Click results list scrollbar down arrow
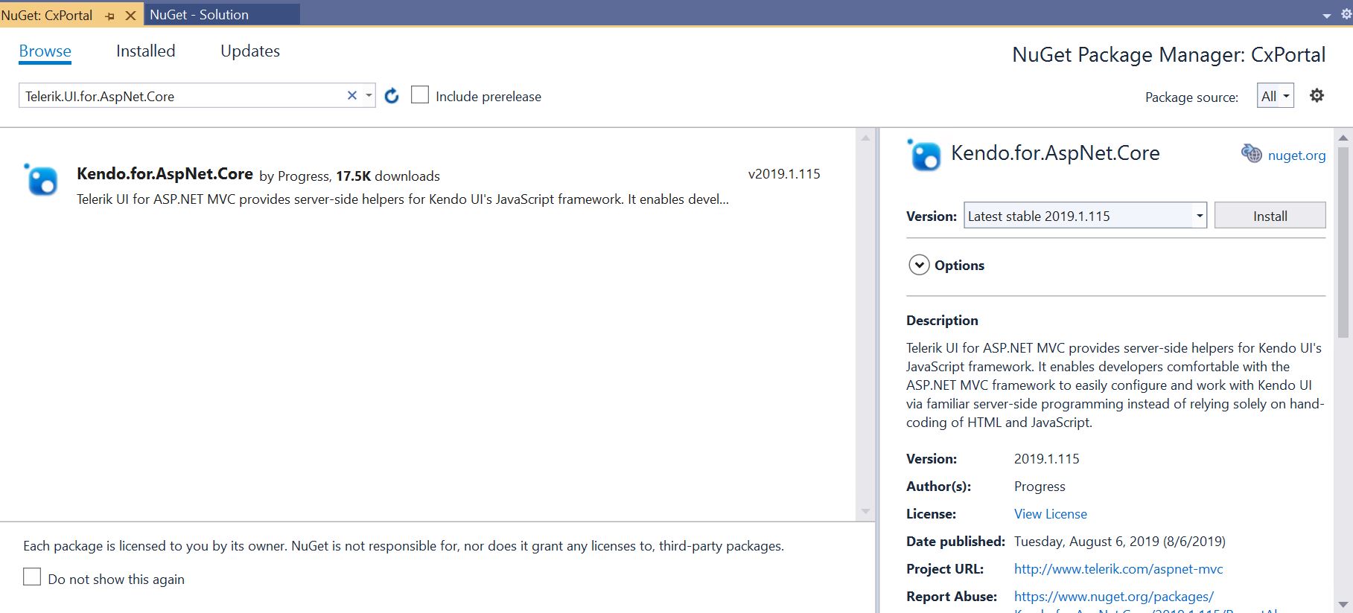Viewport: 1353px width, 613px height. (865, 511)
